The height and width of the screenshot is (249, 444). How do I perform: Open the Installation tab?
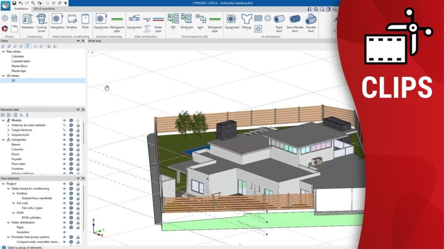click(21, 9)
